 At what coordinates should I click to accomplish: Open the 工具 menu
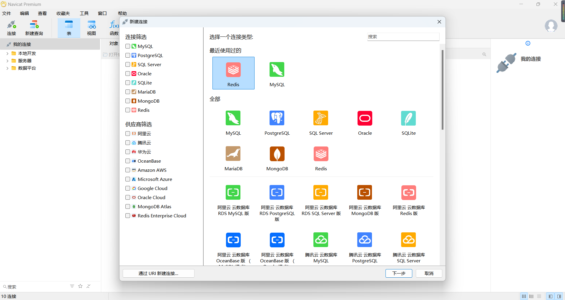(x=84, y=13)
